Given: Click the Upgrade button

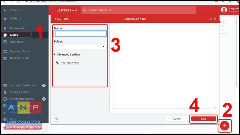Looking at the screenshot, I should click(x=38, y=128).
